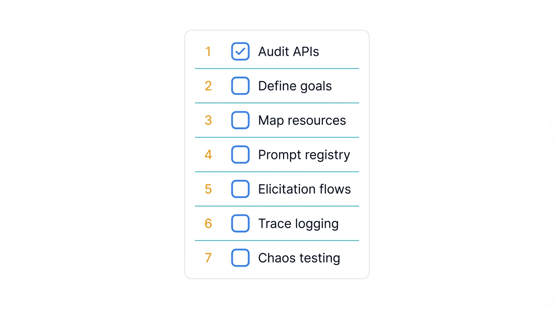The width and height of the screenshot is (554, 309).
Task: Click the number 7 step indicator
Action: 208,258
